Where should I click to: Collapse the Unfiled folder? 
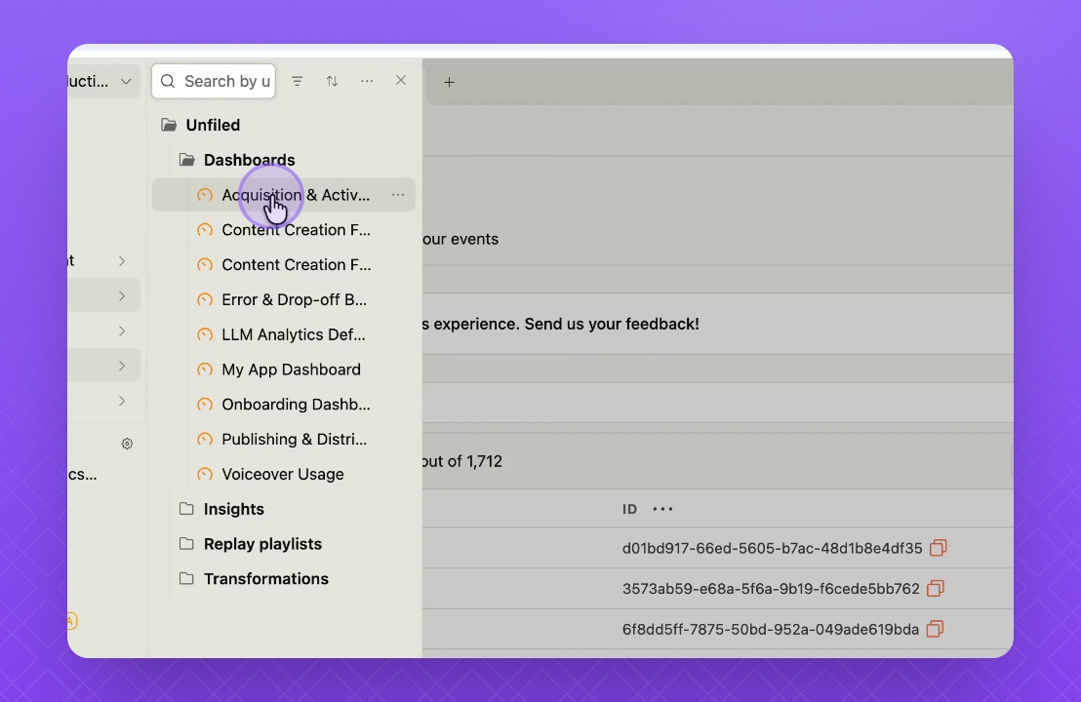213,125
